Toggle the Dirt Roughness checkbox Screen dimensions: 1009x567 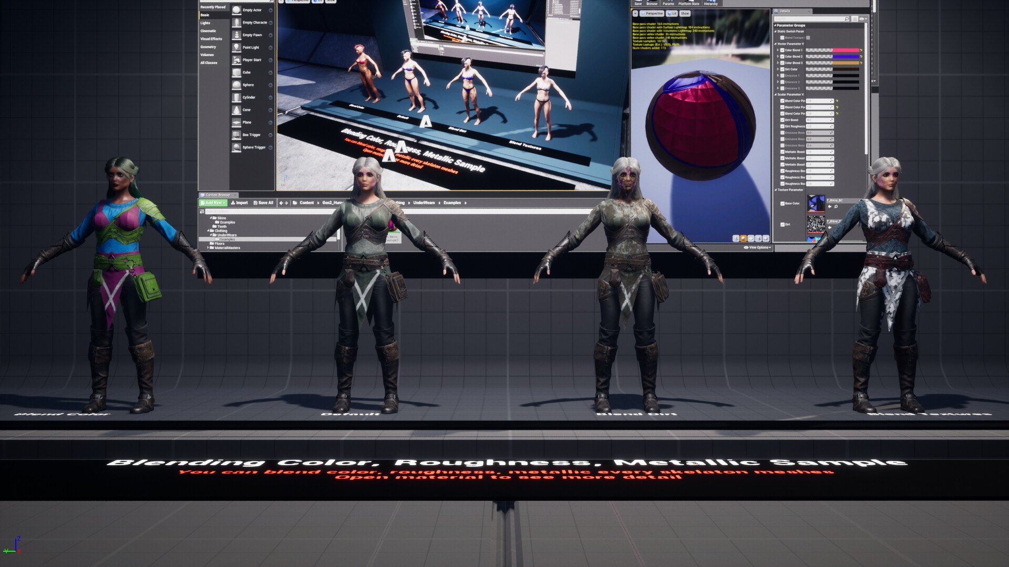[x=782, y=126]
